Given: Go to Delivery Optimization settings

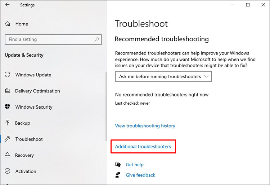Looking at the screenshot, I should [x=37, y=91].
